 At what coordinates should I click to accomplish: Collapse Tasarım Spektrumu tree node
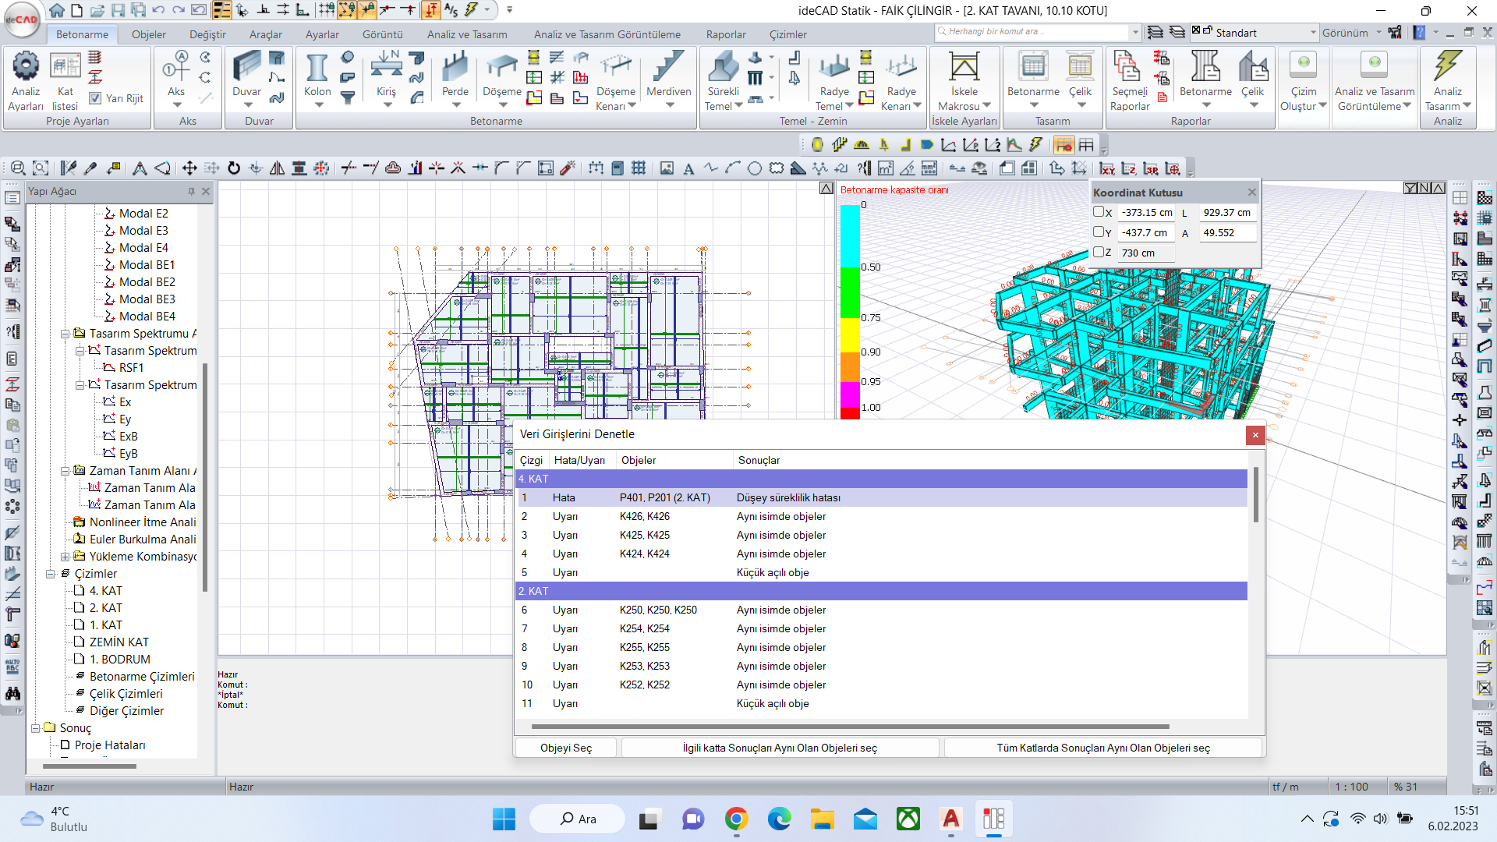65,334
